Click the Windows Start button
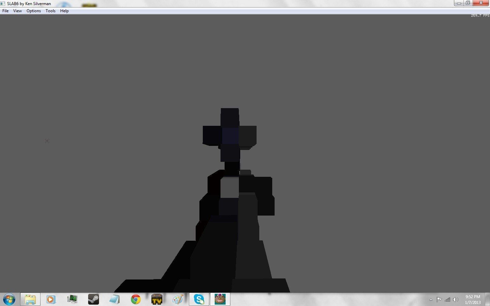Viewport: 490px width, 306px height. click(x=9, y=300)
